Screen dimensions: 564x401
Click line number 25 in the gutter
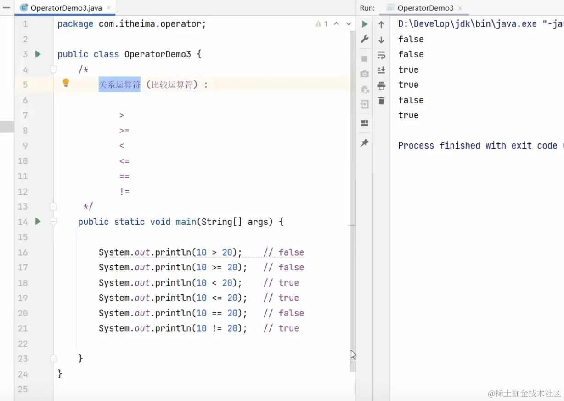tap(23, 389)
